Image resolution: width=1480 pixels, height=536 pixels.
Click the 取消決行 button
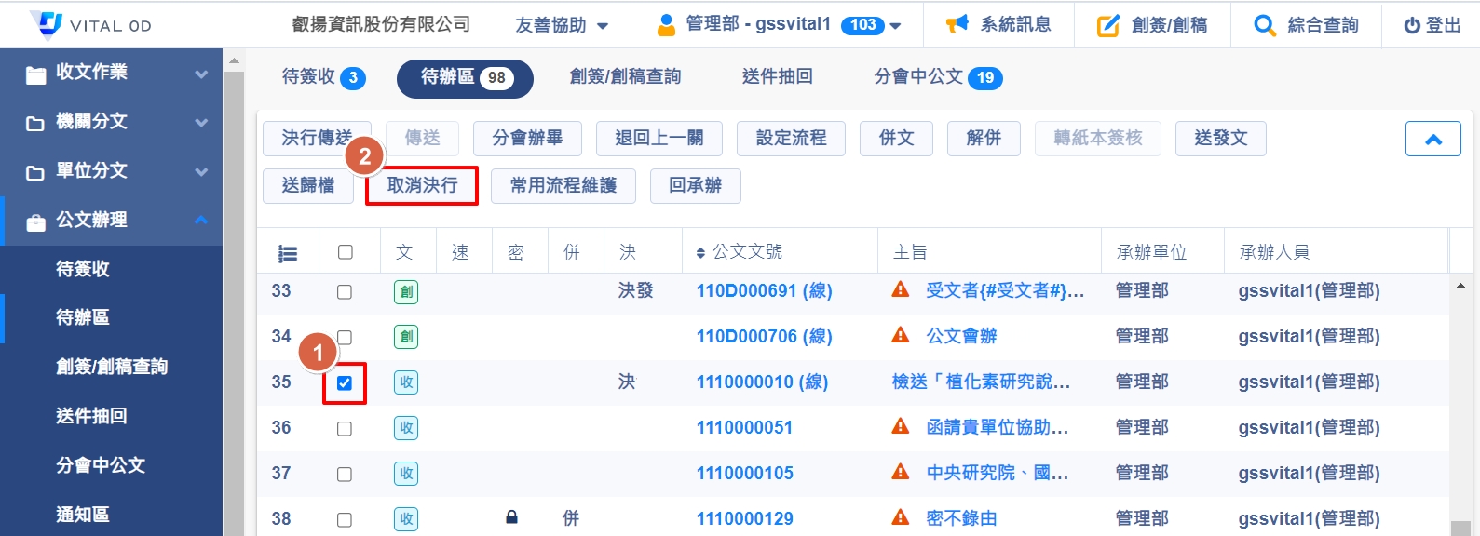(422, 186)
